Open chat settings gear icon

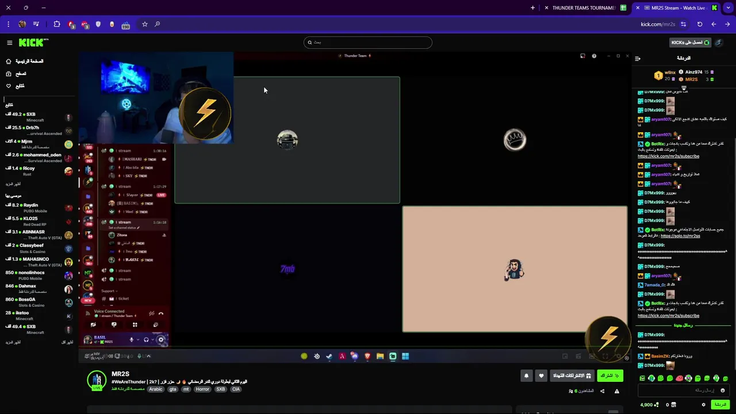click(703, 405)
